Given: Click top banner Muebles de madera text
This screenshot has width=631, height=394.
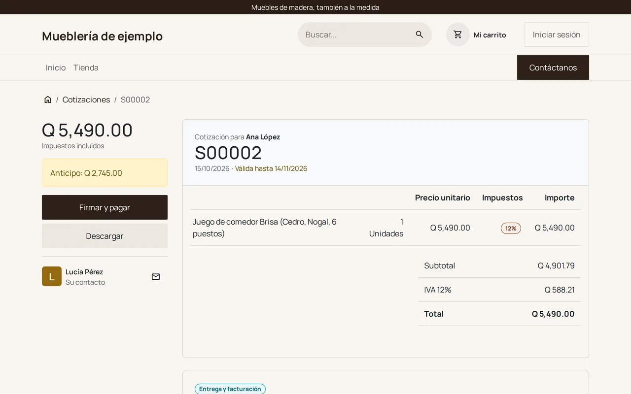Looking at the screenshot, I should pos(315,7).
